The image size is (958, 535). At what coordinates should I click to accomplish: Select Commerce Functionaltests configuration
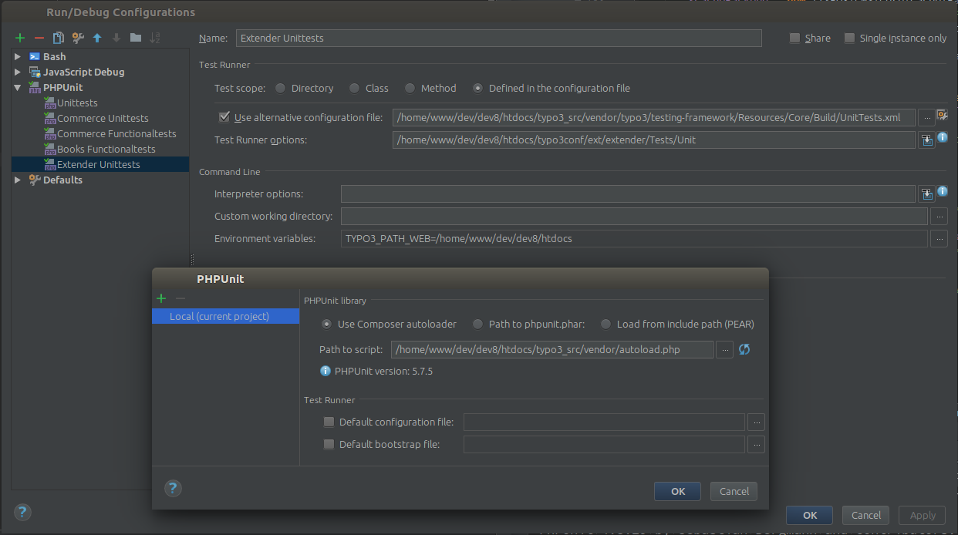[116, 133]
